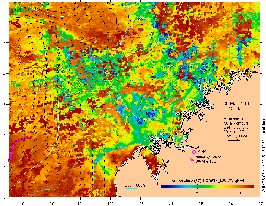The width and height of the screenshot is (266, 206).
Task: Click the IMOS copyright timestamp text
Action: pos(264,156)
